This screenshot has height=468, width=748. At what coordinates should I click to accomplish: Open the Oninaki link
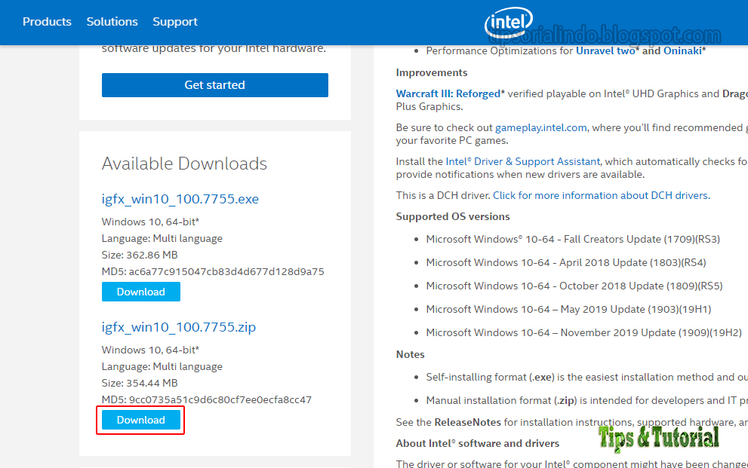682,51
